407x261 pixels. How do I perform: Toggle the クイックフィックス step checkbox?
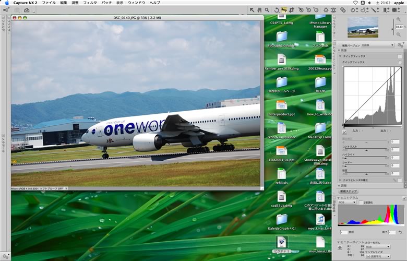tap(400, 56)
